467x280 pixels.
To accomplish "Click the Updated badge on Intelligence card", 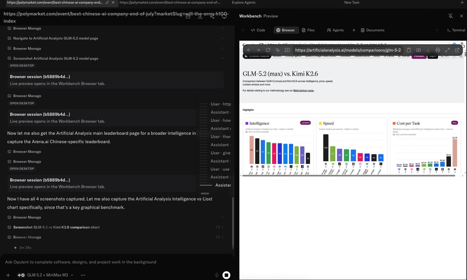I will click(305, 123).
